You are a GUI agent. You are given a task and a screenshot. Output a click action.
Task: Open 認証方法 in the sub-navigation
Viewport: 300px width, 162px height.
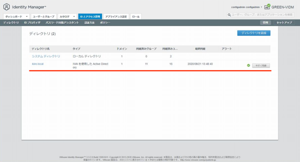[89, 22]
